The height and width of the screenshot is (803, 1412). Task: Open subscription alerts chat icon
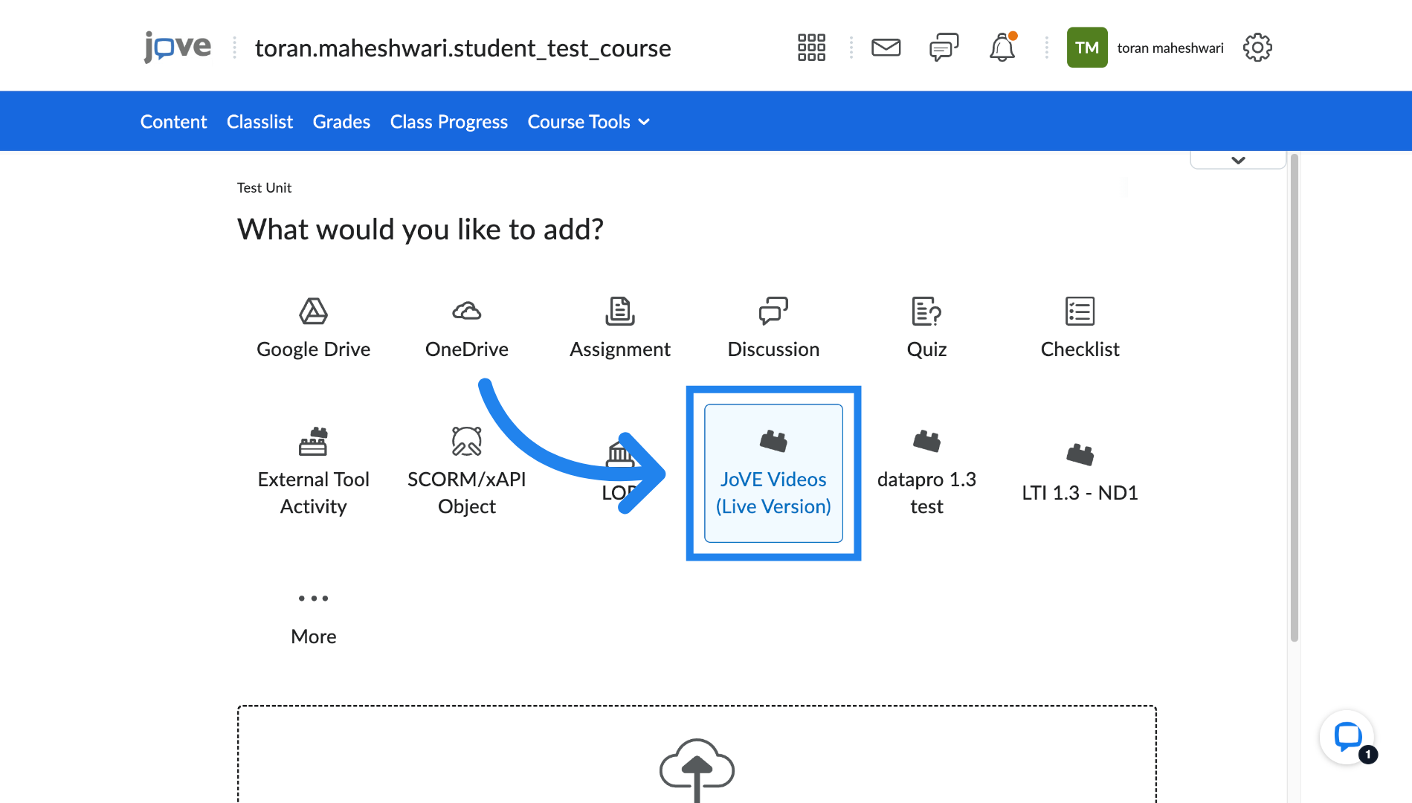tap(944, 48)
